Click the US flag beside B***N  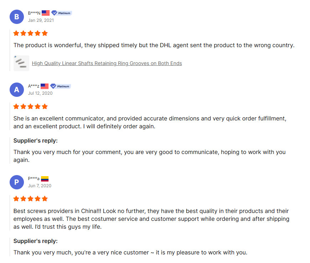pyautogui.click(x=46, y=13)
